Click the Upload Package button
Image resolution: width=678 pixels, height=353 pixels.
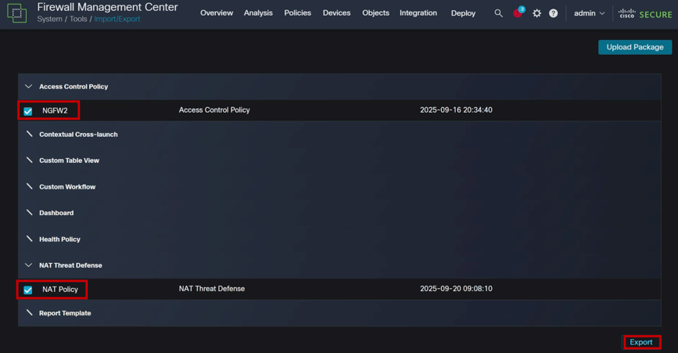[635, 47]
